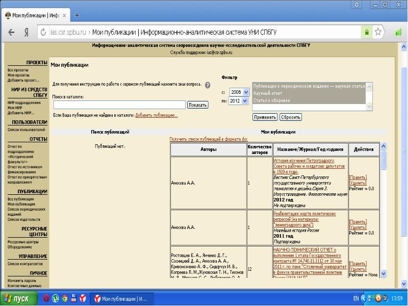Open the 'с:' start year dropdown

pos(239,92)
